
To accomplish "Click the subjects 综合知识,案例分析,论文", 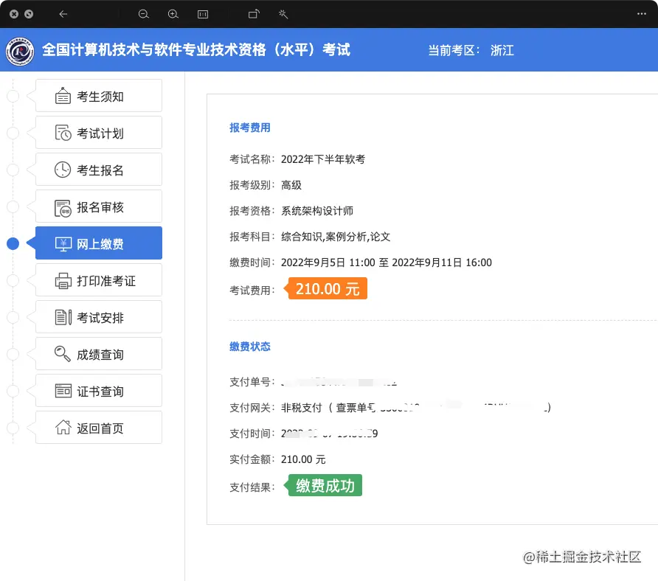I will point(336,237).
